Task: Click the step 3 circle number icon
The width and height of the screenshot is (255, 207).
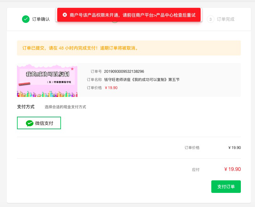Action: (211, 19)
